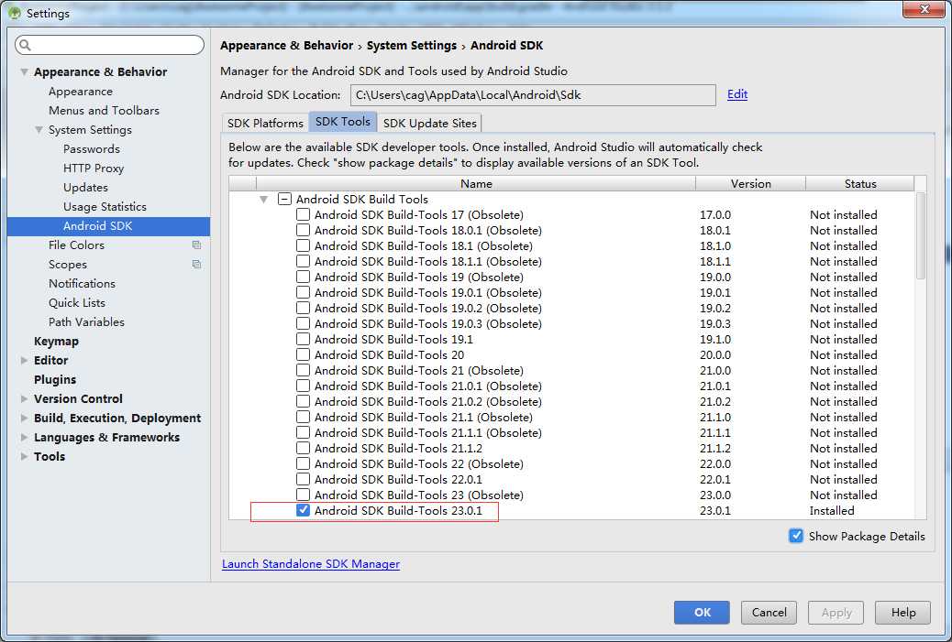Expand Languages & Frameworks arrow
This screenshot has height=642, width=952.
[x=24, y=437]
